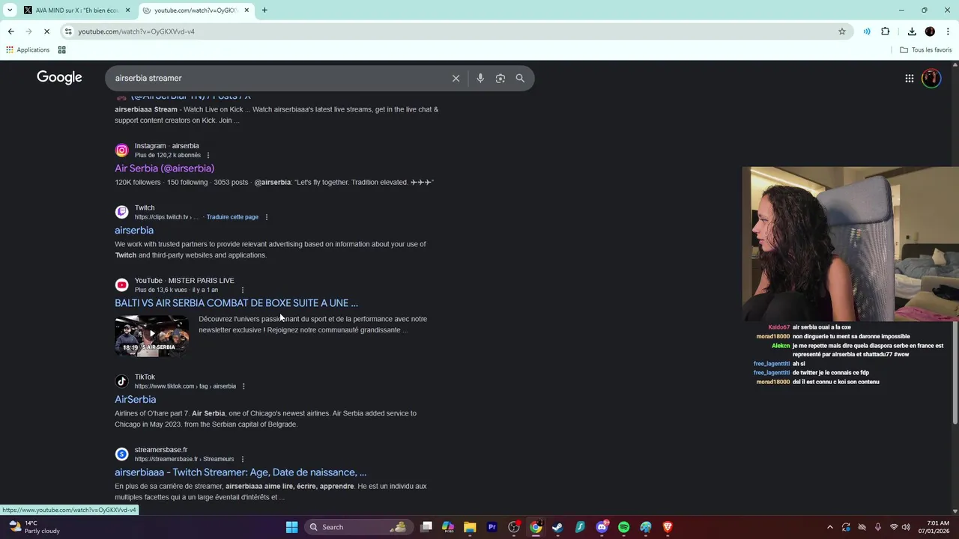Click the Instagram favicon of result
This screenshot has width=959, height=539.
122,150
